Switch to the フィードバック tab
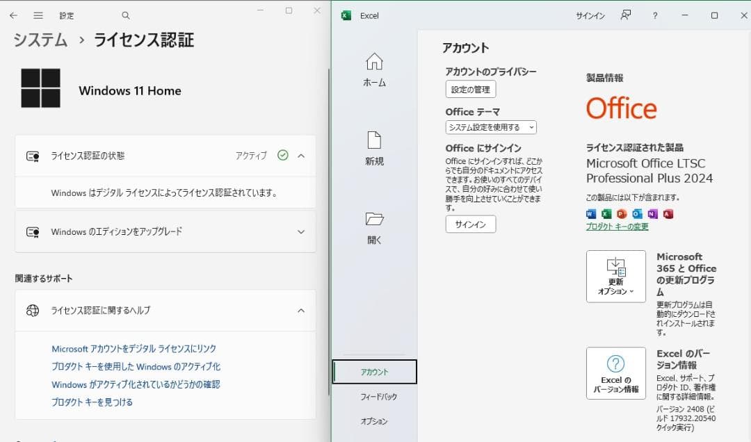The height and width of the screenshot is (442, 751). (375, 396)
